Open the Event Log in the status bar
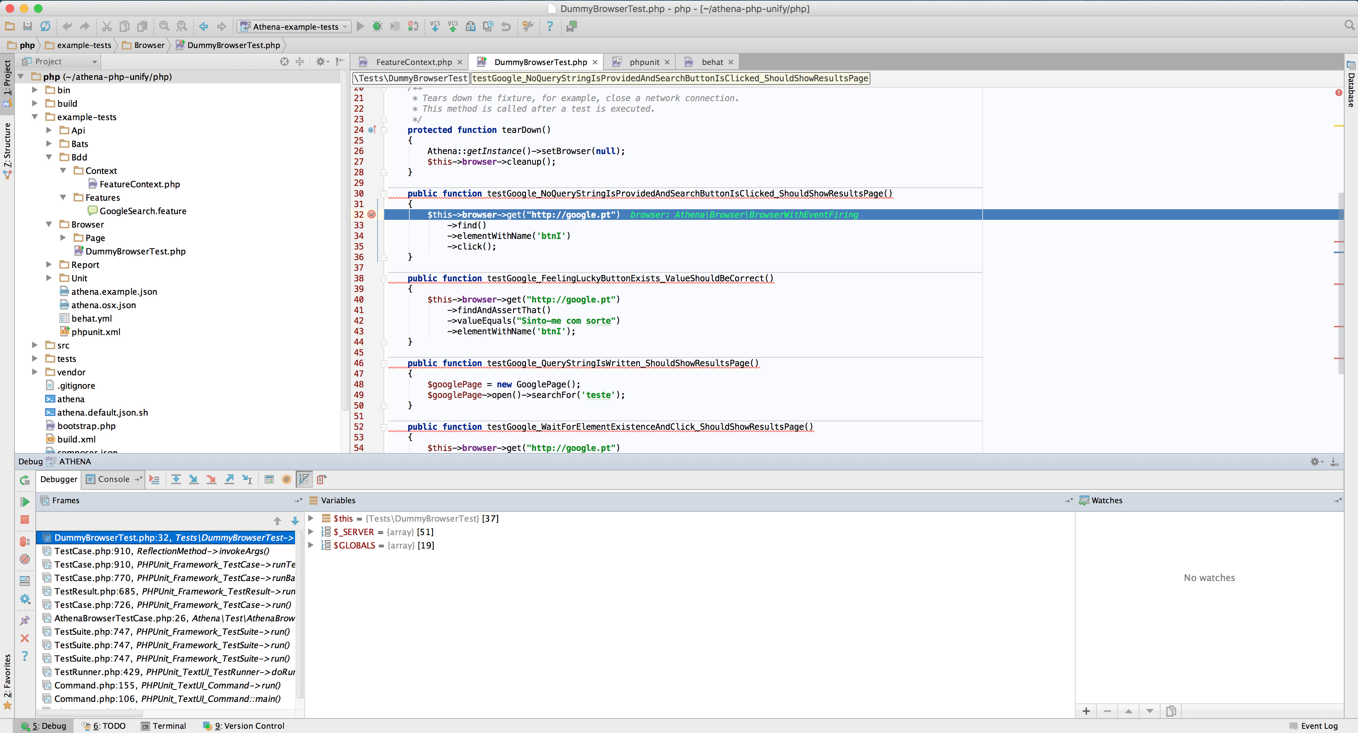This screenshot has height=733, width=1358. [x=1313, y=726]
